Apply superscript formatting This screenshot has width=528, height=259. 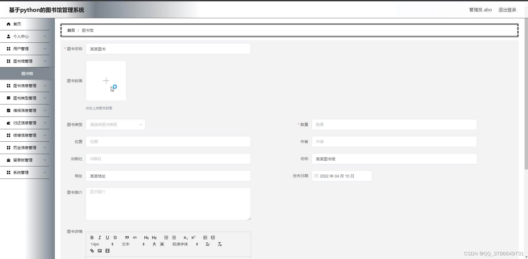tap(193, 238)
